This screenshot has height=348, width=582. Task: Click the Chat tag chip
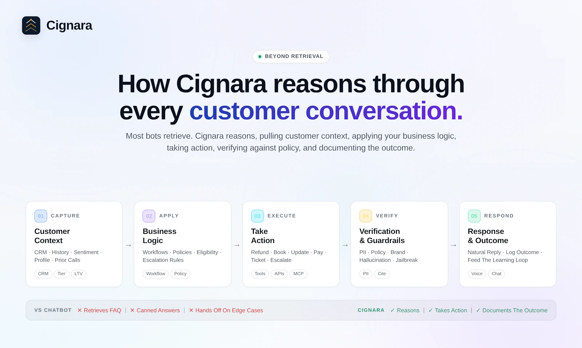497,274
